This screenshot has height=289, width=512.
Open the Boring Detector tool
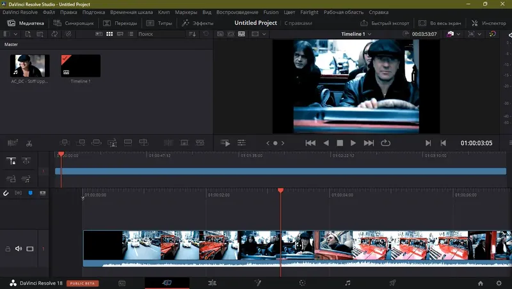(x=13, y=143)
